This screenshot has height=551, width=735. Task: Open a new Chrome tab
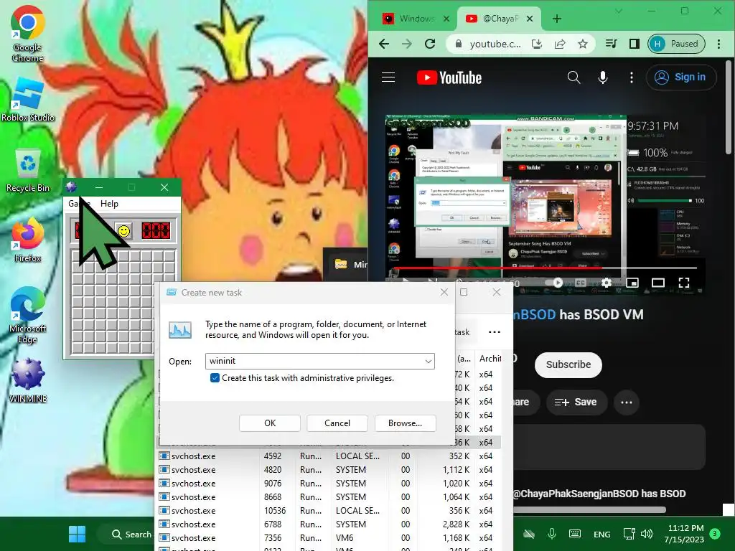(x=556, y=19)
